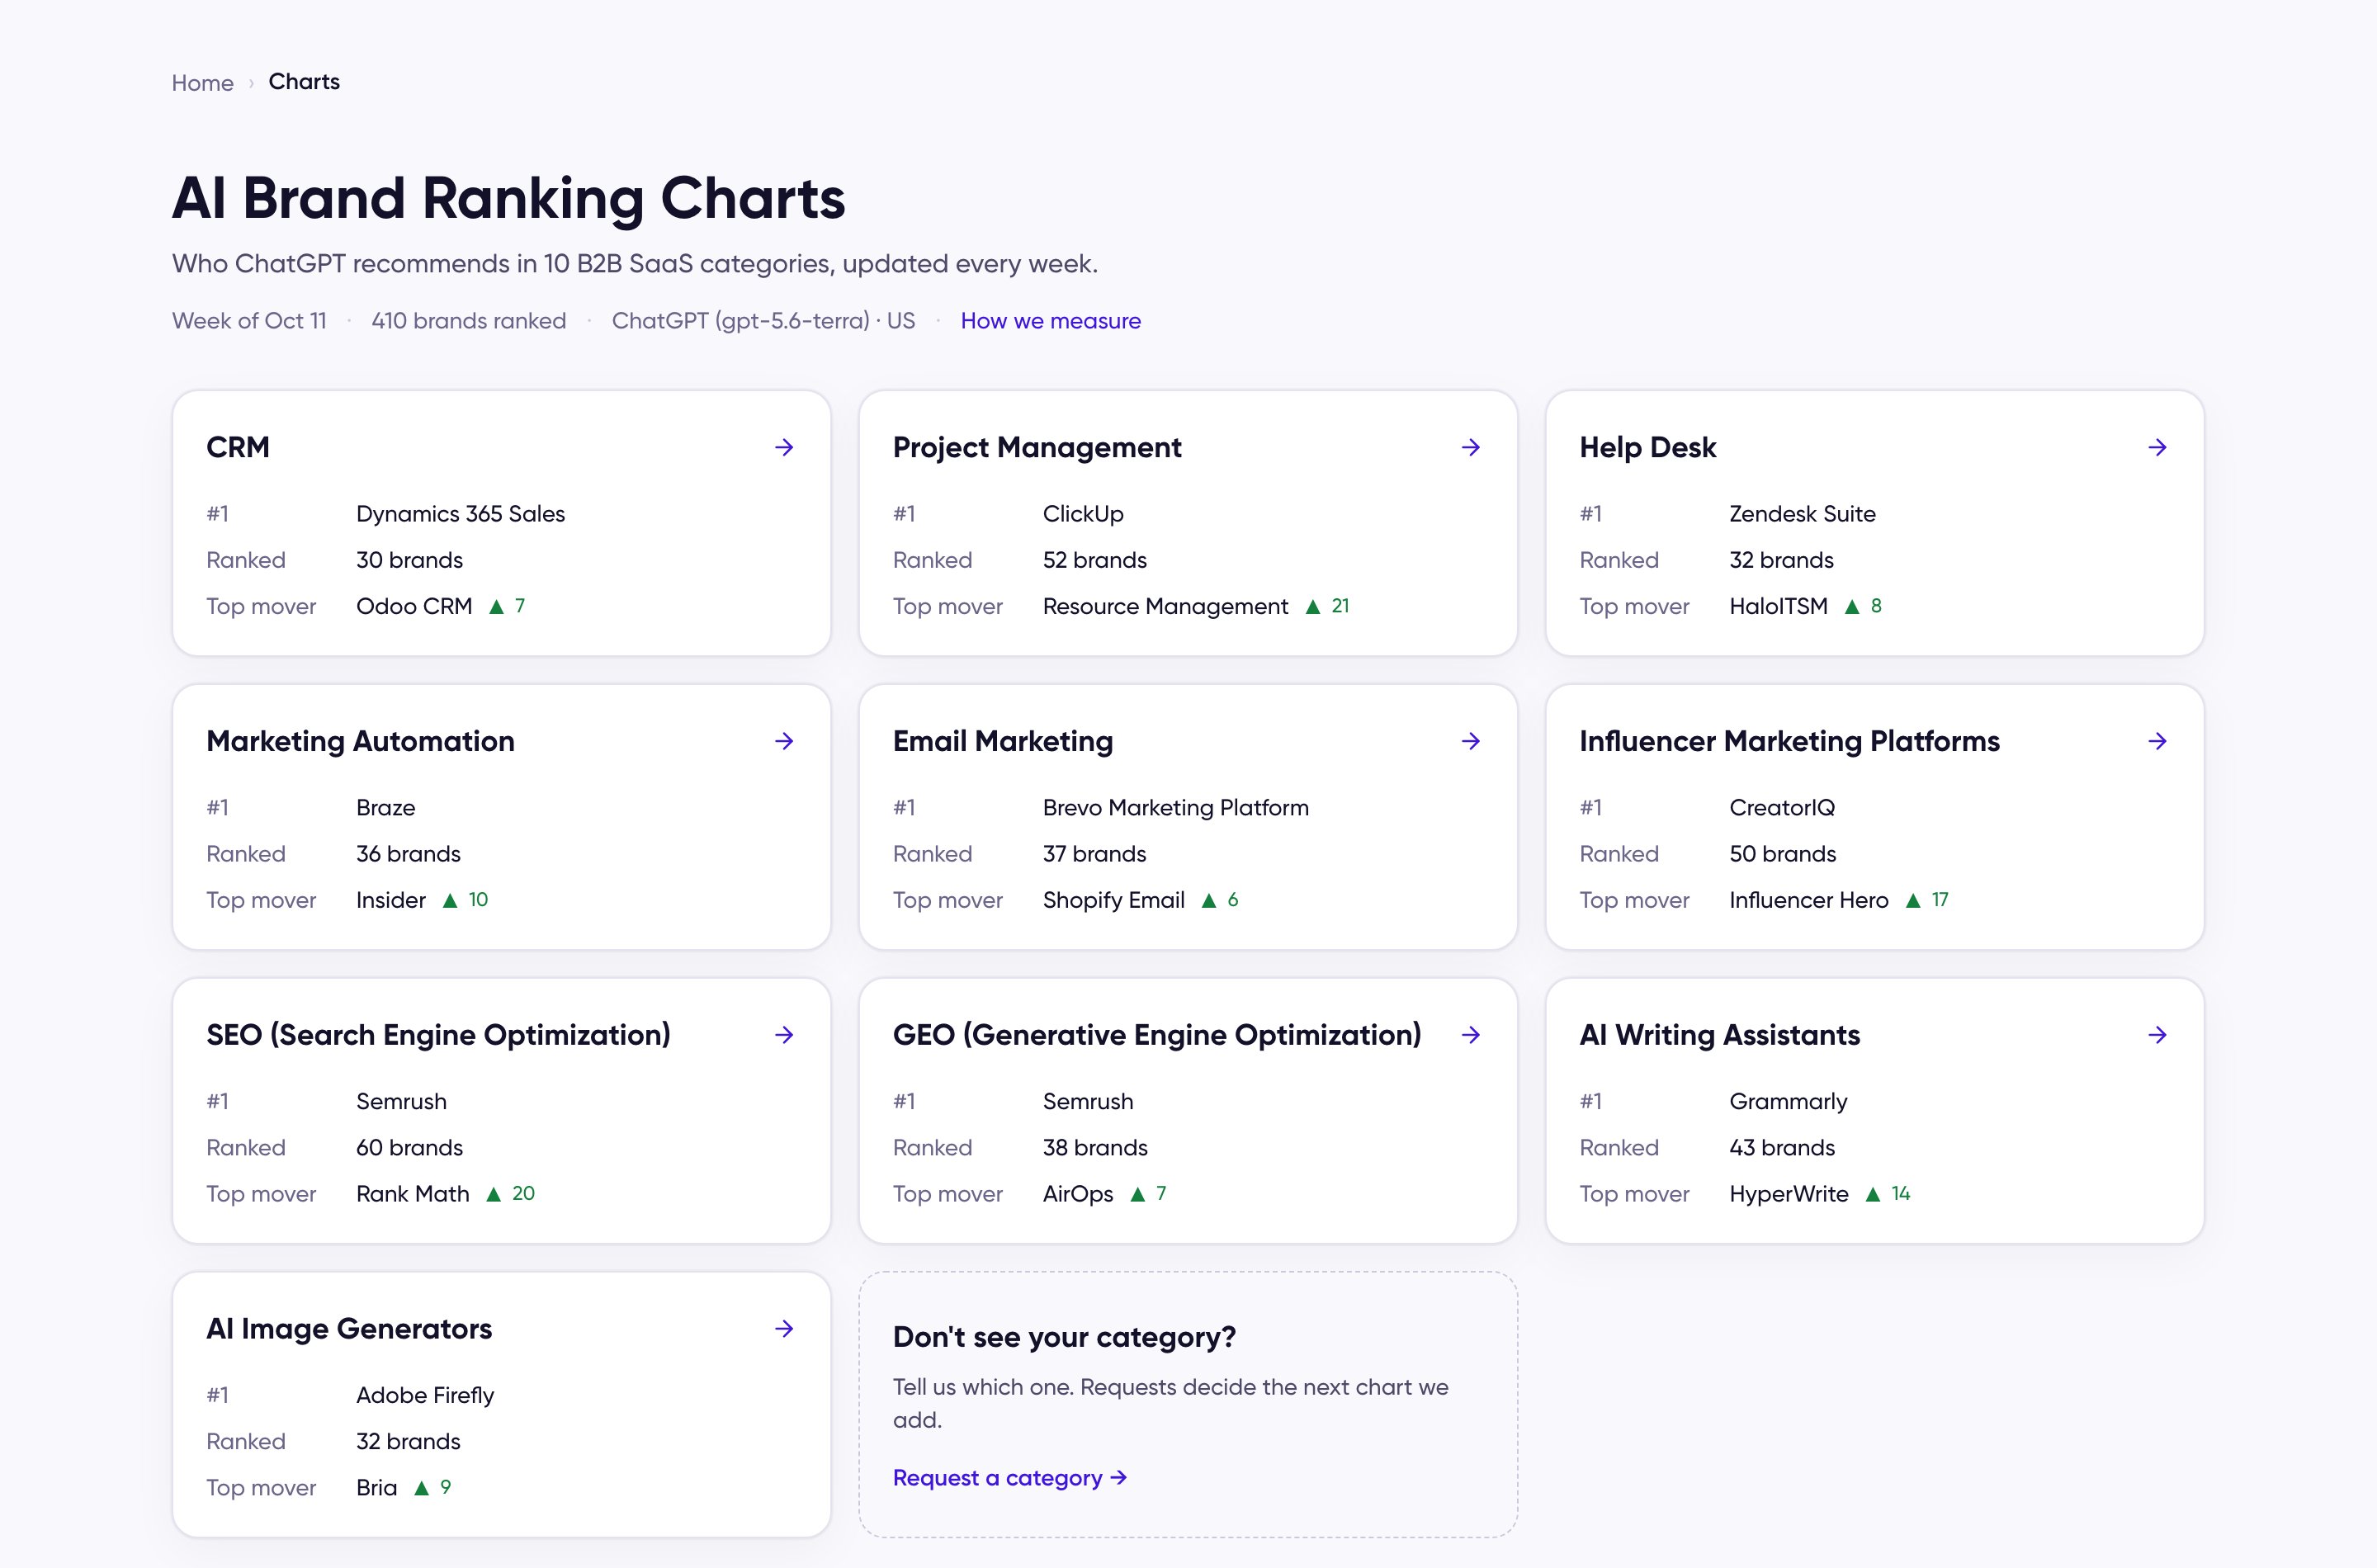Screen dimensions: 2377x1568
Task: Click the Zendesk Suite entry
Action: tap(1802, 514)
